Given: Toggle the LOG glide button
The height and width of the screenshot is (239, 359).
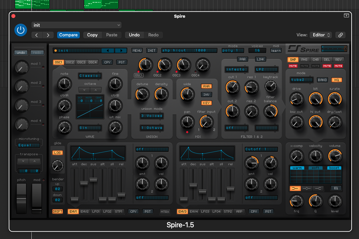Looking at the screenshot, I should point(57,153).
